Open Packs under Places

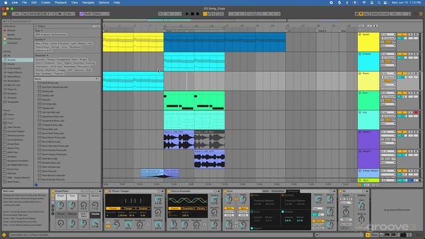click(11, 114)
